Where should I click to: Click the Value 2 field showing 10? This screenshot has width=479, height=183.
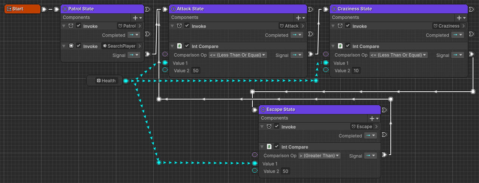point(356,71)
